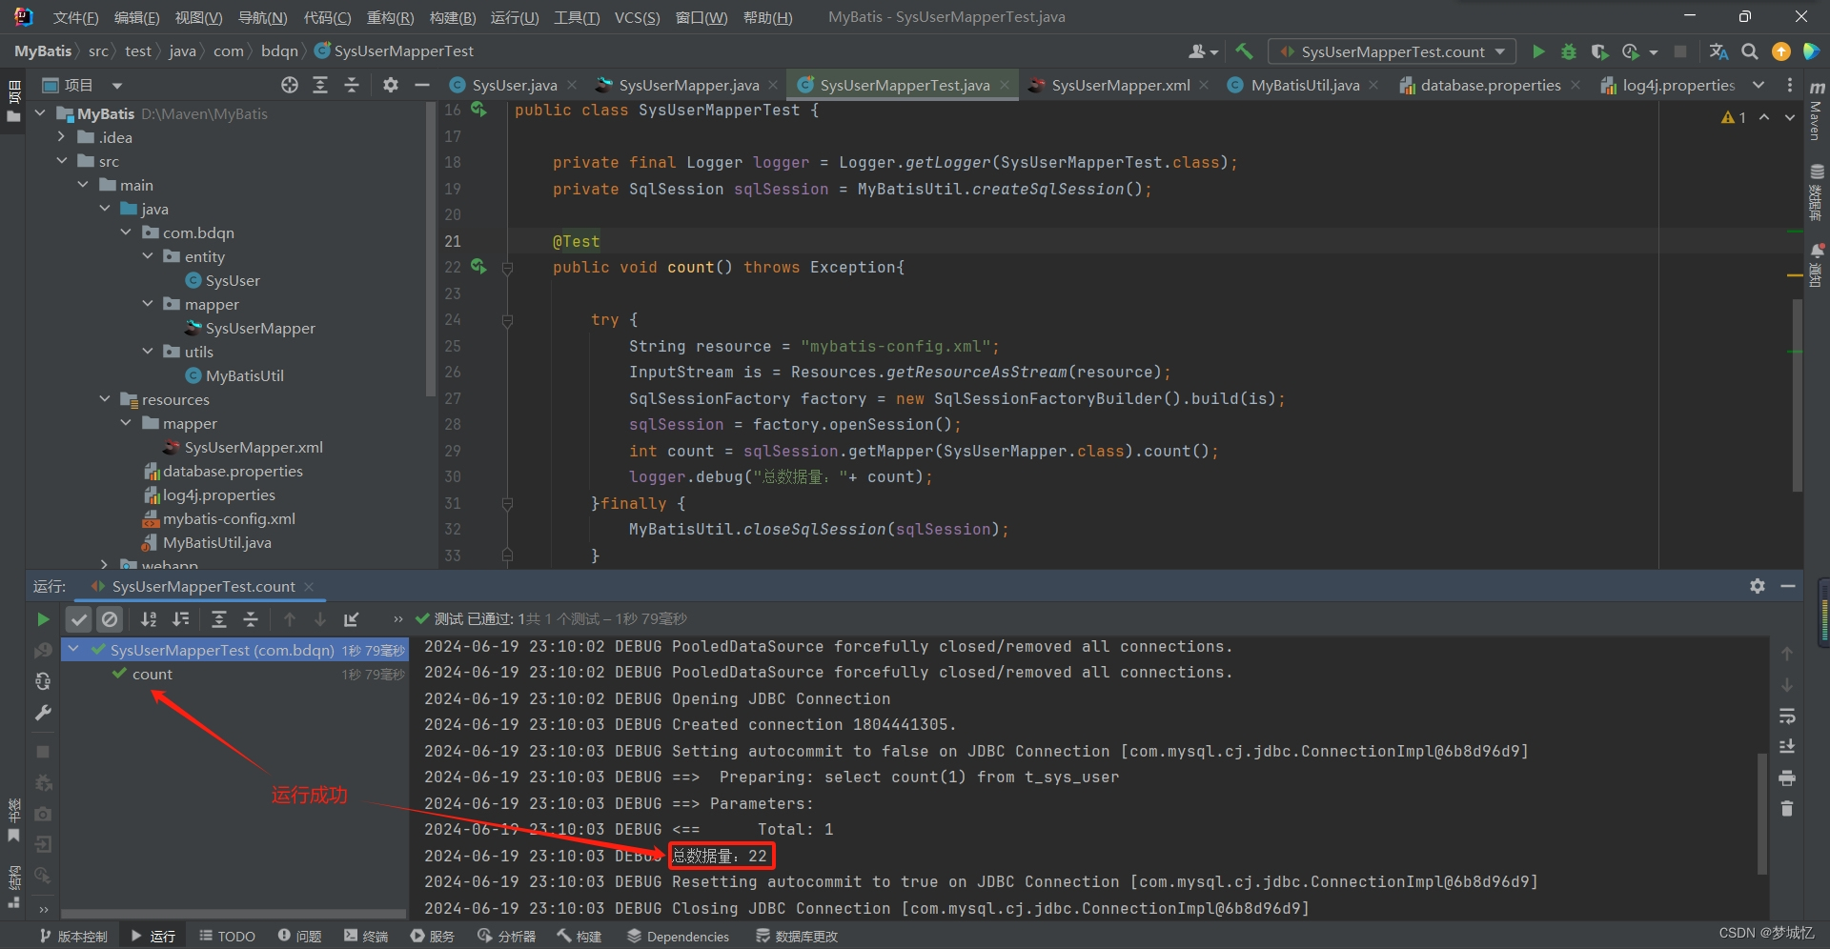Click the class run gutter icon on line 16
Image resolution: width=1830 pixels, height=949 pixels.
(478, 111)
